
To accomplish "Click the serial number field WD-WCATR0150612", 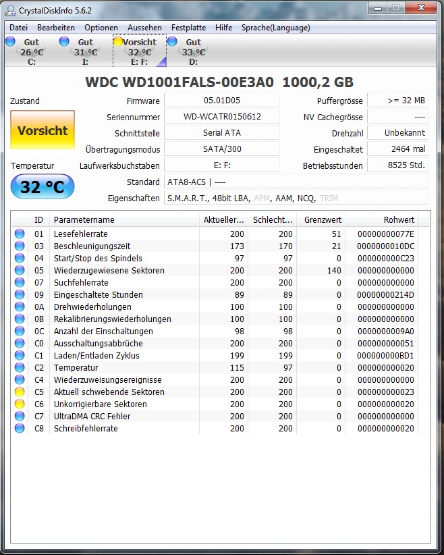I will pos(222,117).
